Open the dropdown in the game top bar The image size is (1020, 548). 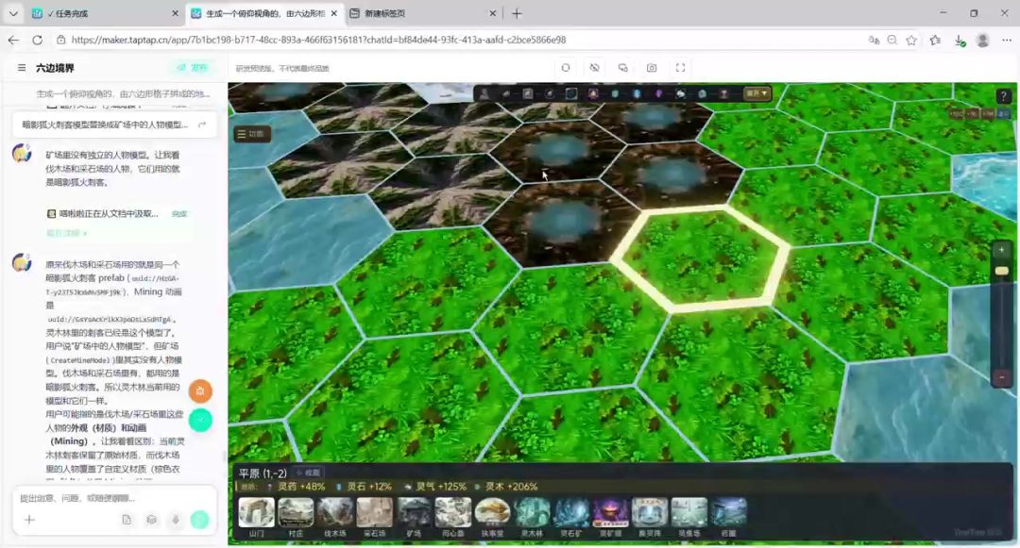click(757, 93)
